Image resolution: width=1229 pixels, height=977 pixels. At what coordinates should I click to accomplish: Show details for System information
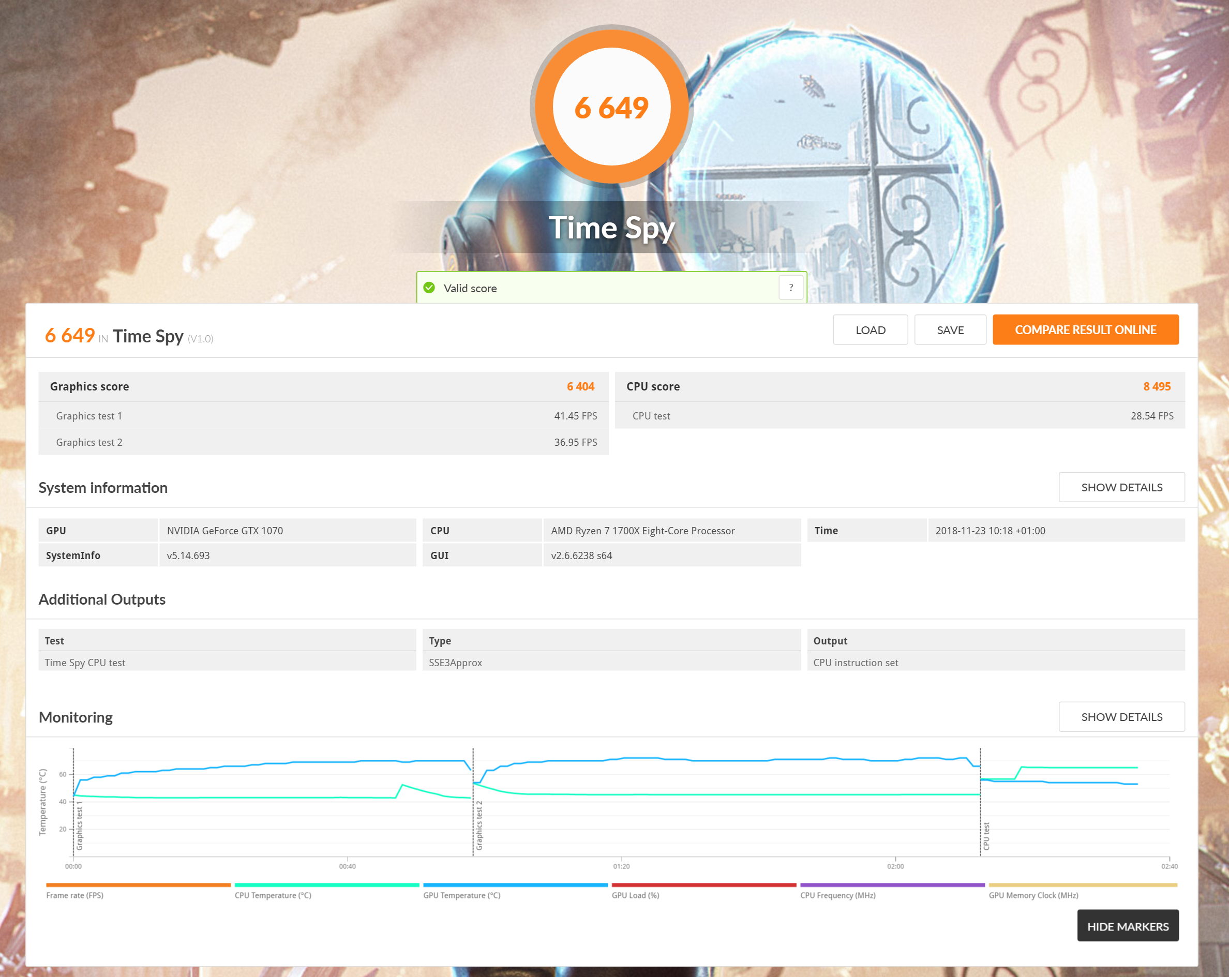point(1121,487)
